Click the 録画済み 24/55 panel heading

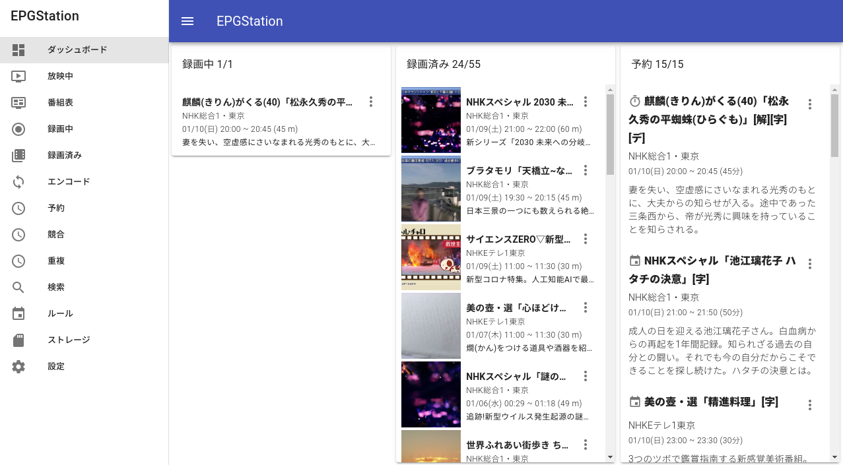coord(444,64)
